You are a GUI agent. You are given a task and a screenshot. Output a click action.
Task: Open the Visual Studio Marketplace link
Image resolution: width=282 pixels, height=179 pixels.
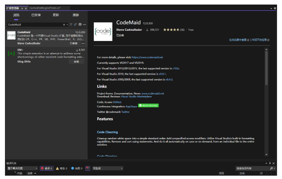136,97
